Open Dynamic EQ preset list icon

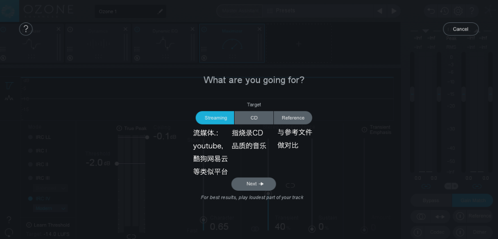137,49
